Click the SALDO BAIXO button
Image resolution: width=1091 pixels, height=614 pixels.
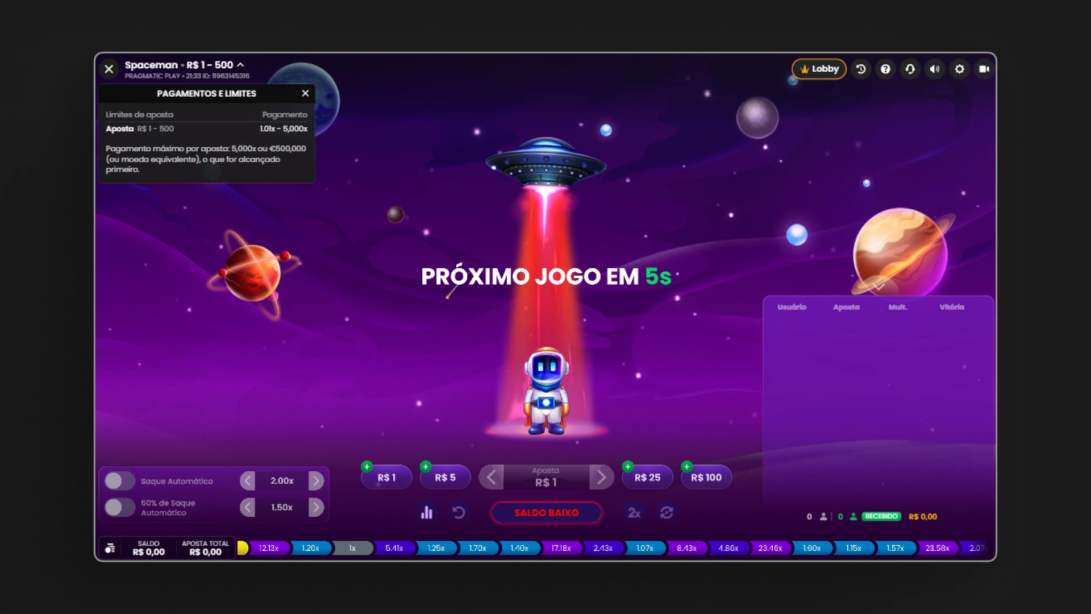[545, 512]
